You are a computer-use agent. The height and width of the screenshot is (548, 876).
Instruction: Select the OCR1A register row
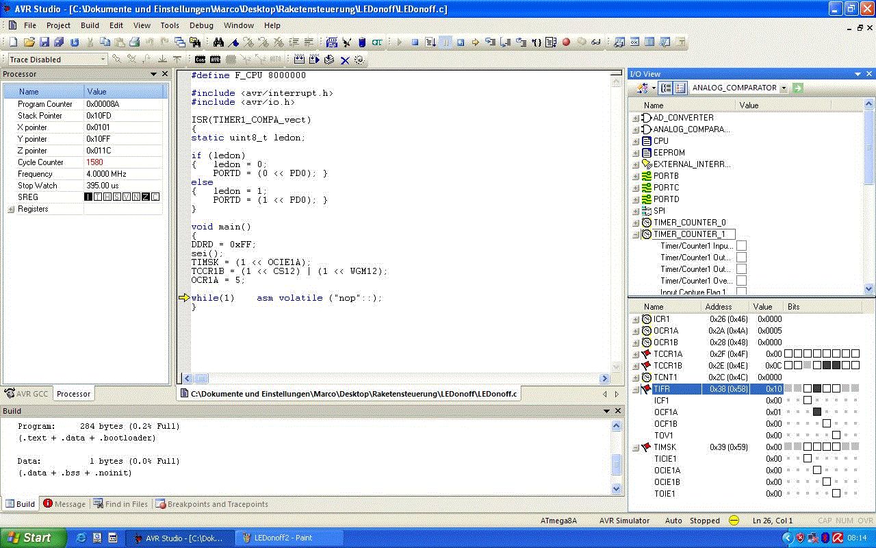(665, 331)
